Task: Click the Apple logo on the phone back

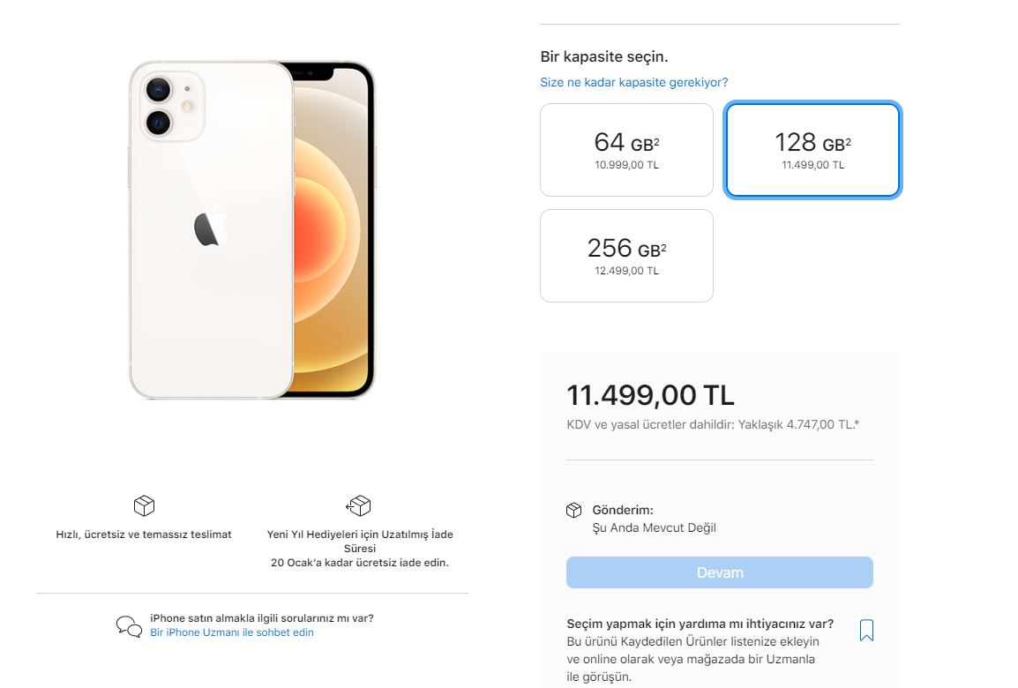Action: [210, 228]
